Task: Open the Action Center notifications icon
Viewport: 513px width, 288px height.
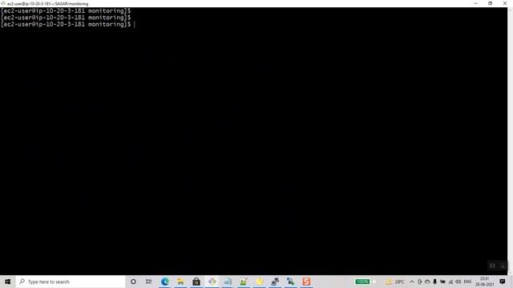Action: [x=503, y=282]
